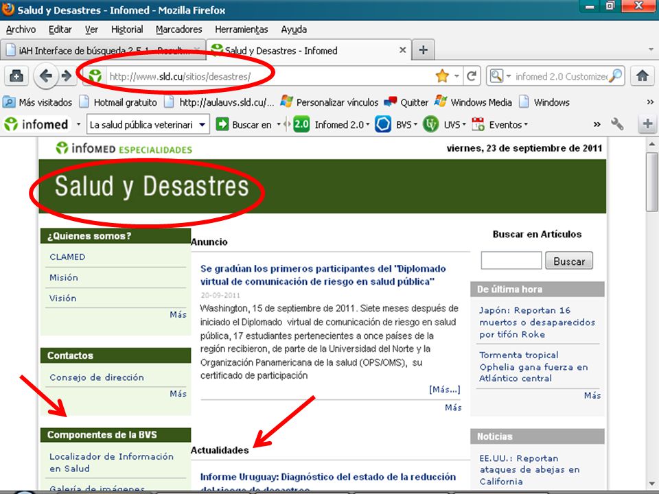
Task: Open the Historial menu
Action: (x=127, y=30)
